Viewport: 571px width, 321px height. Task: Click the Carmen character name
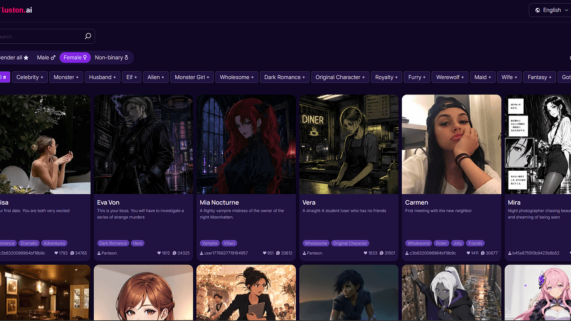417,202
